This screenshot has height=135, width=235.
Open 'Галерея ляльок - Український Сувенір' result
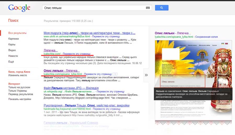(x=71, y=123)
